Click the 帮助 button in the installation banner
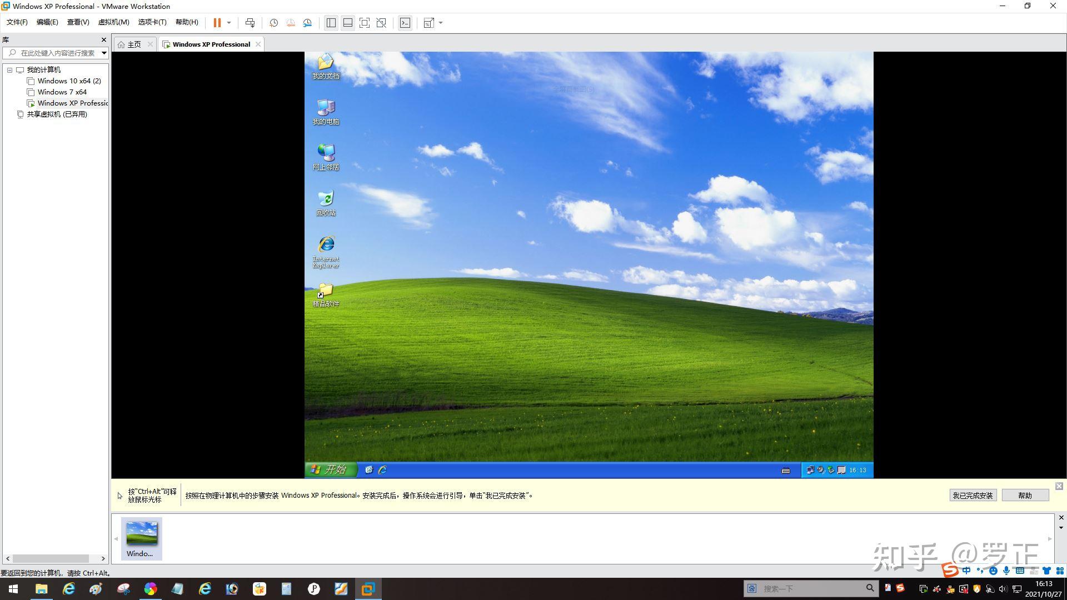1067x600 pixels. click(x=1025, y=495)
